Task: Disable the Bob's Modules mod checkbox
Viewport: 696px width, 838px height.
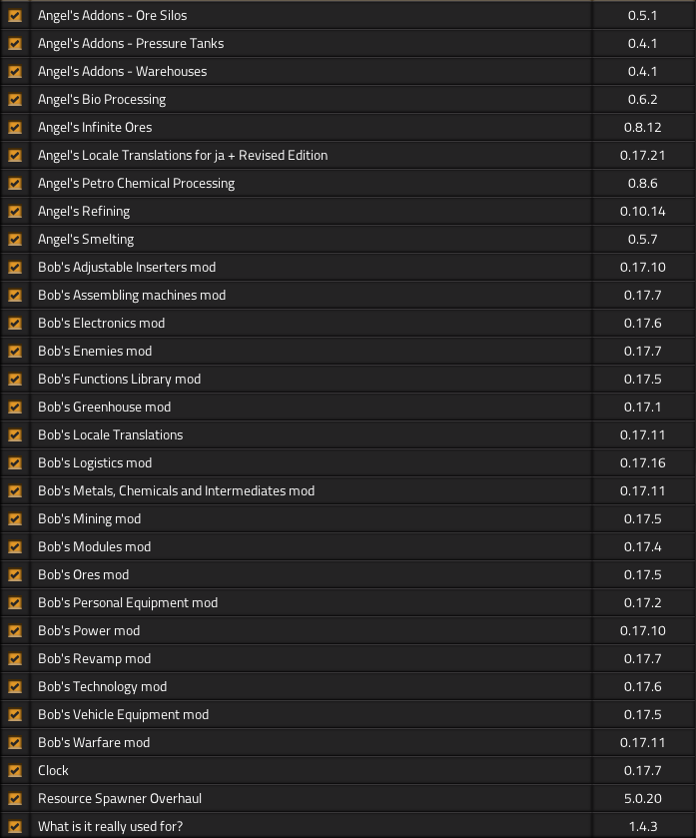Action: 15,546
